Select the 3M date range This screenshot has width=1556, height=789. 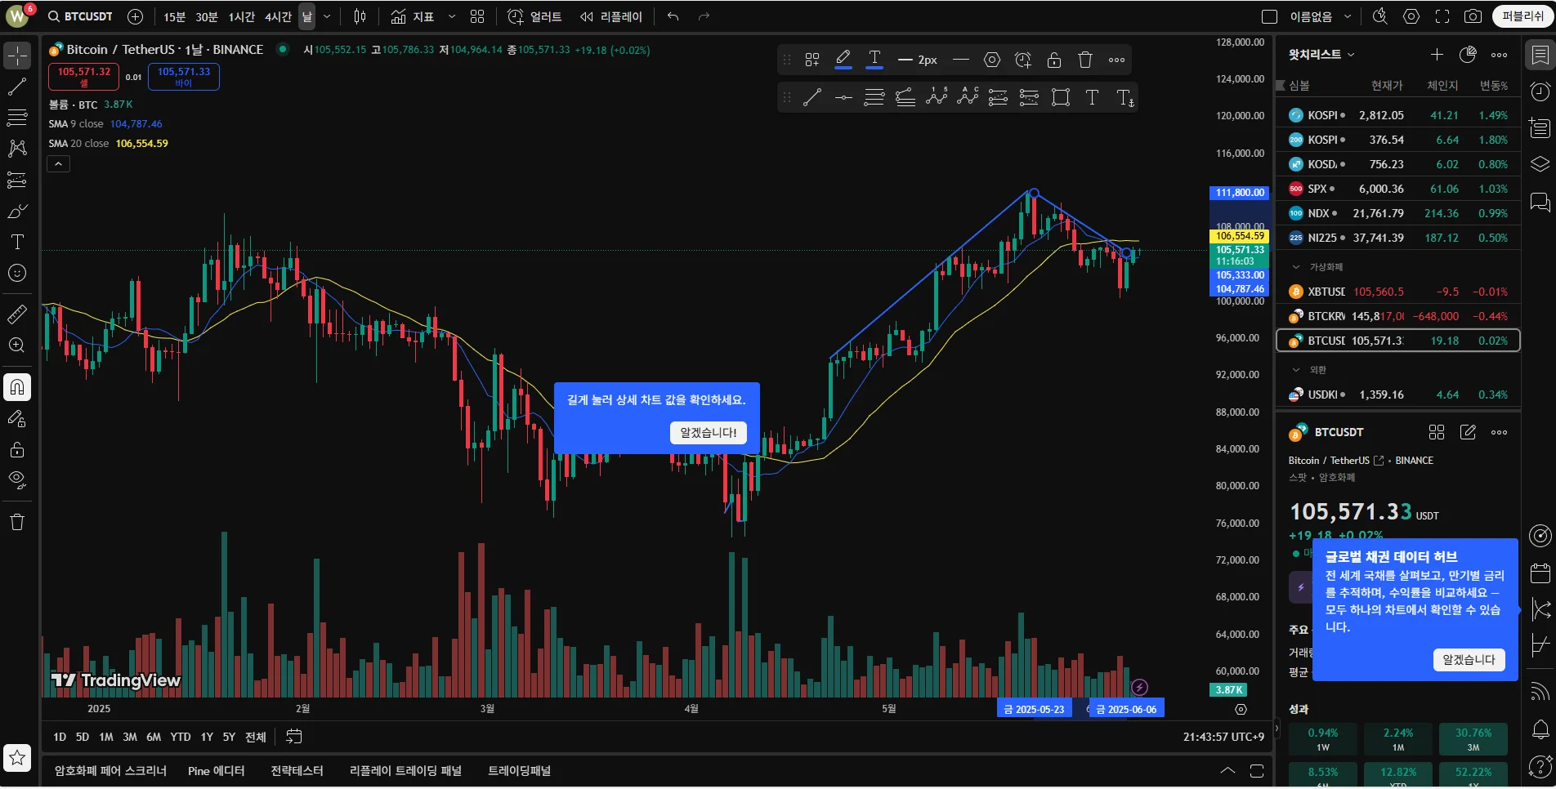[x=130, y=737]
